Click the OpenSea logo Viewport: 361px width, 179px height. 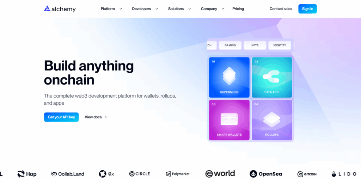pyautogui.click(x=266, y=174)
